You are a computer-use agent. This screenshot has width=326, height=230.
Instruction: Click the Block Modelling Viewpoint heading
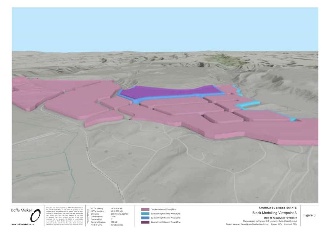click(274, 212)
